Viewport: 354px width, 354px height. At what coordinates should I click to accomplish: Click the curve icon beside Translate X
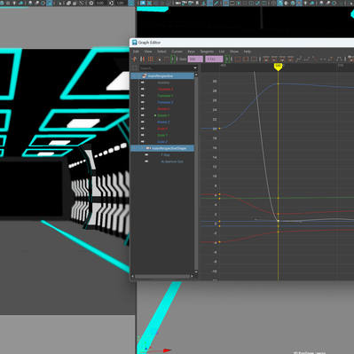pos(143,89)
